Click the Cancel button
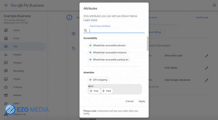218x120 pixels. pos(129,101)
